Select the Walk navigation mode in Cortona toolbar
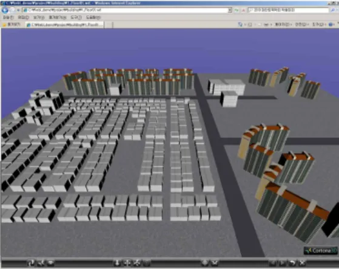 coord(31,263)
